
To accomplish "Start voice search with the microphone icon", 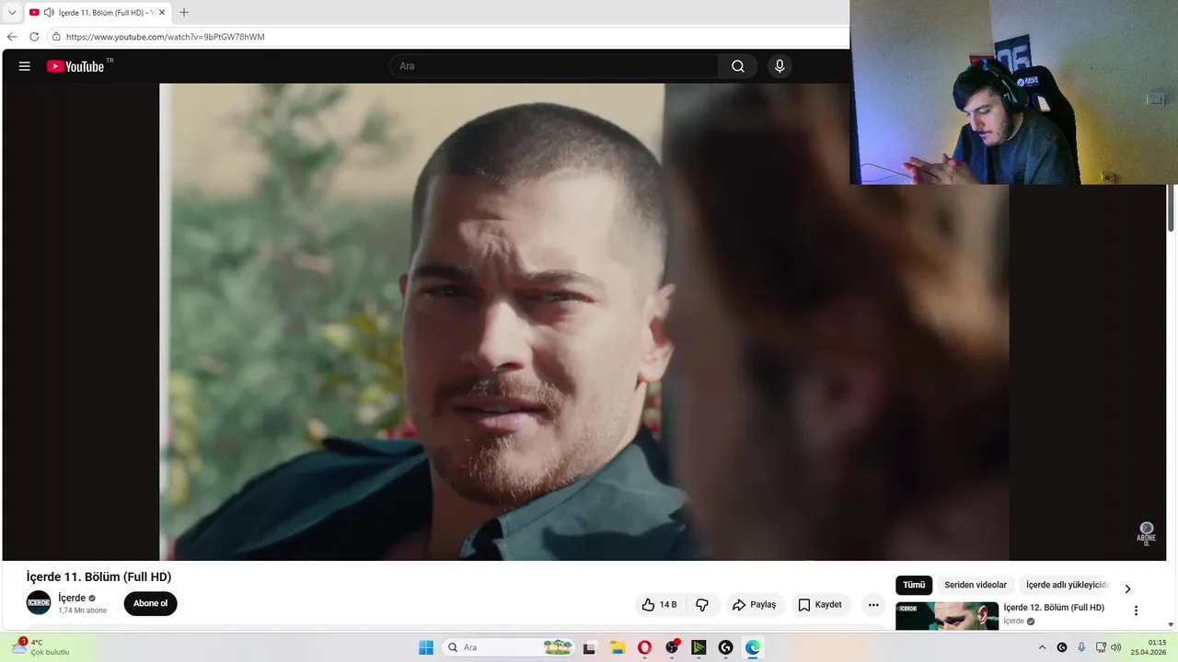I will pyautogui.click(x=780, y=66).
